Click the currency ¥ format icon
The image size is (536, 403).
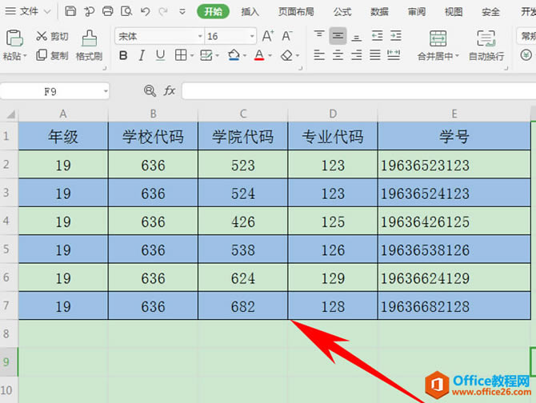tap(526, 55)
